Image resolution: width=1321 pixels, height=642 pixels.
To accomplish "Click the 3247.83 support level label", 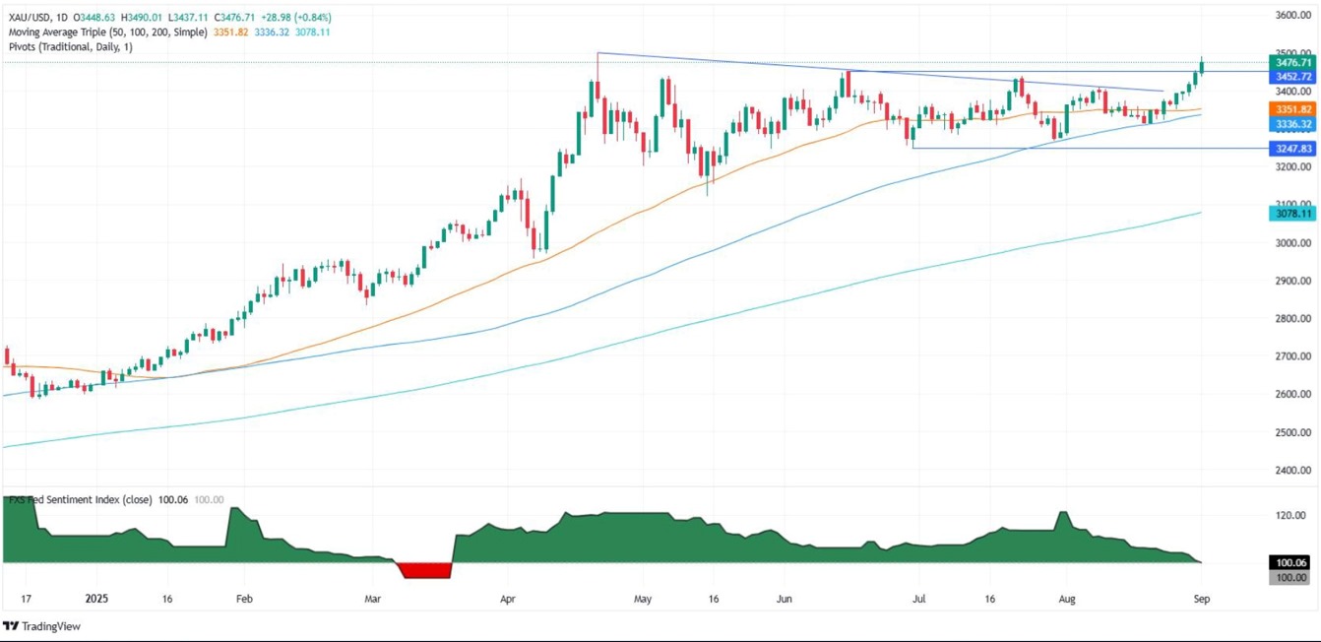I will [x=1292, y=149].
